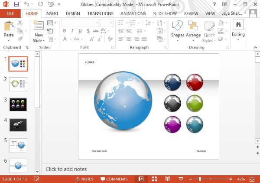The height and width of the screenshot is (183, 260).
Task: Open the Paste options dropdown
Action: pos(9,40)
